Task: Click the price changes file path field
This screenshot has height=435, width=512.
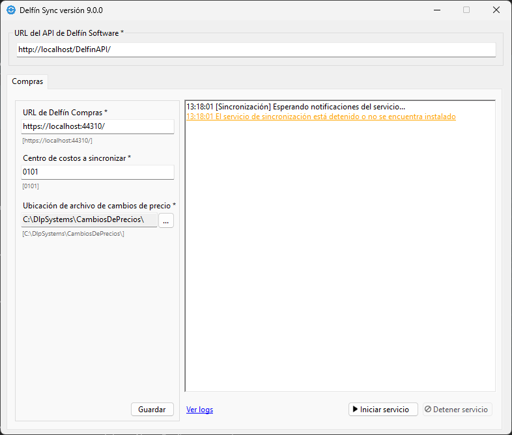Action: [x=89, y=220]
